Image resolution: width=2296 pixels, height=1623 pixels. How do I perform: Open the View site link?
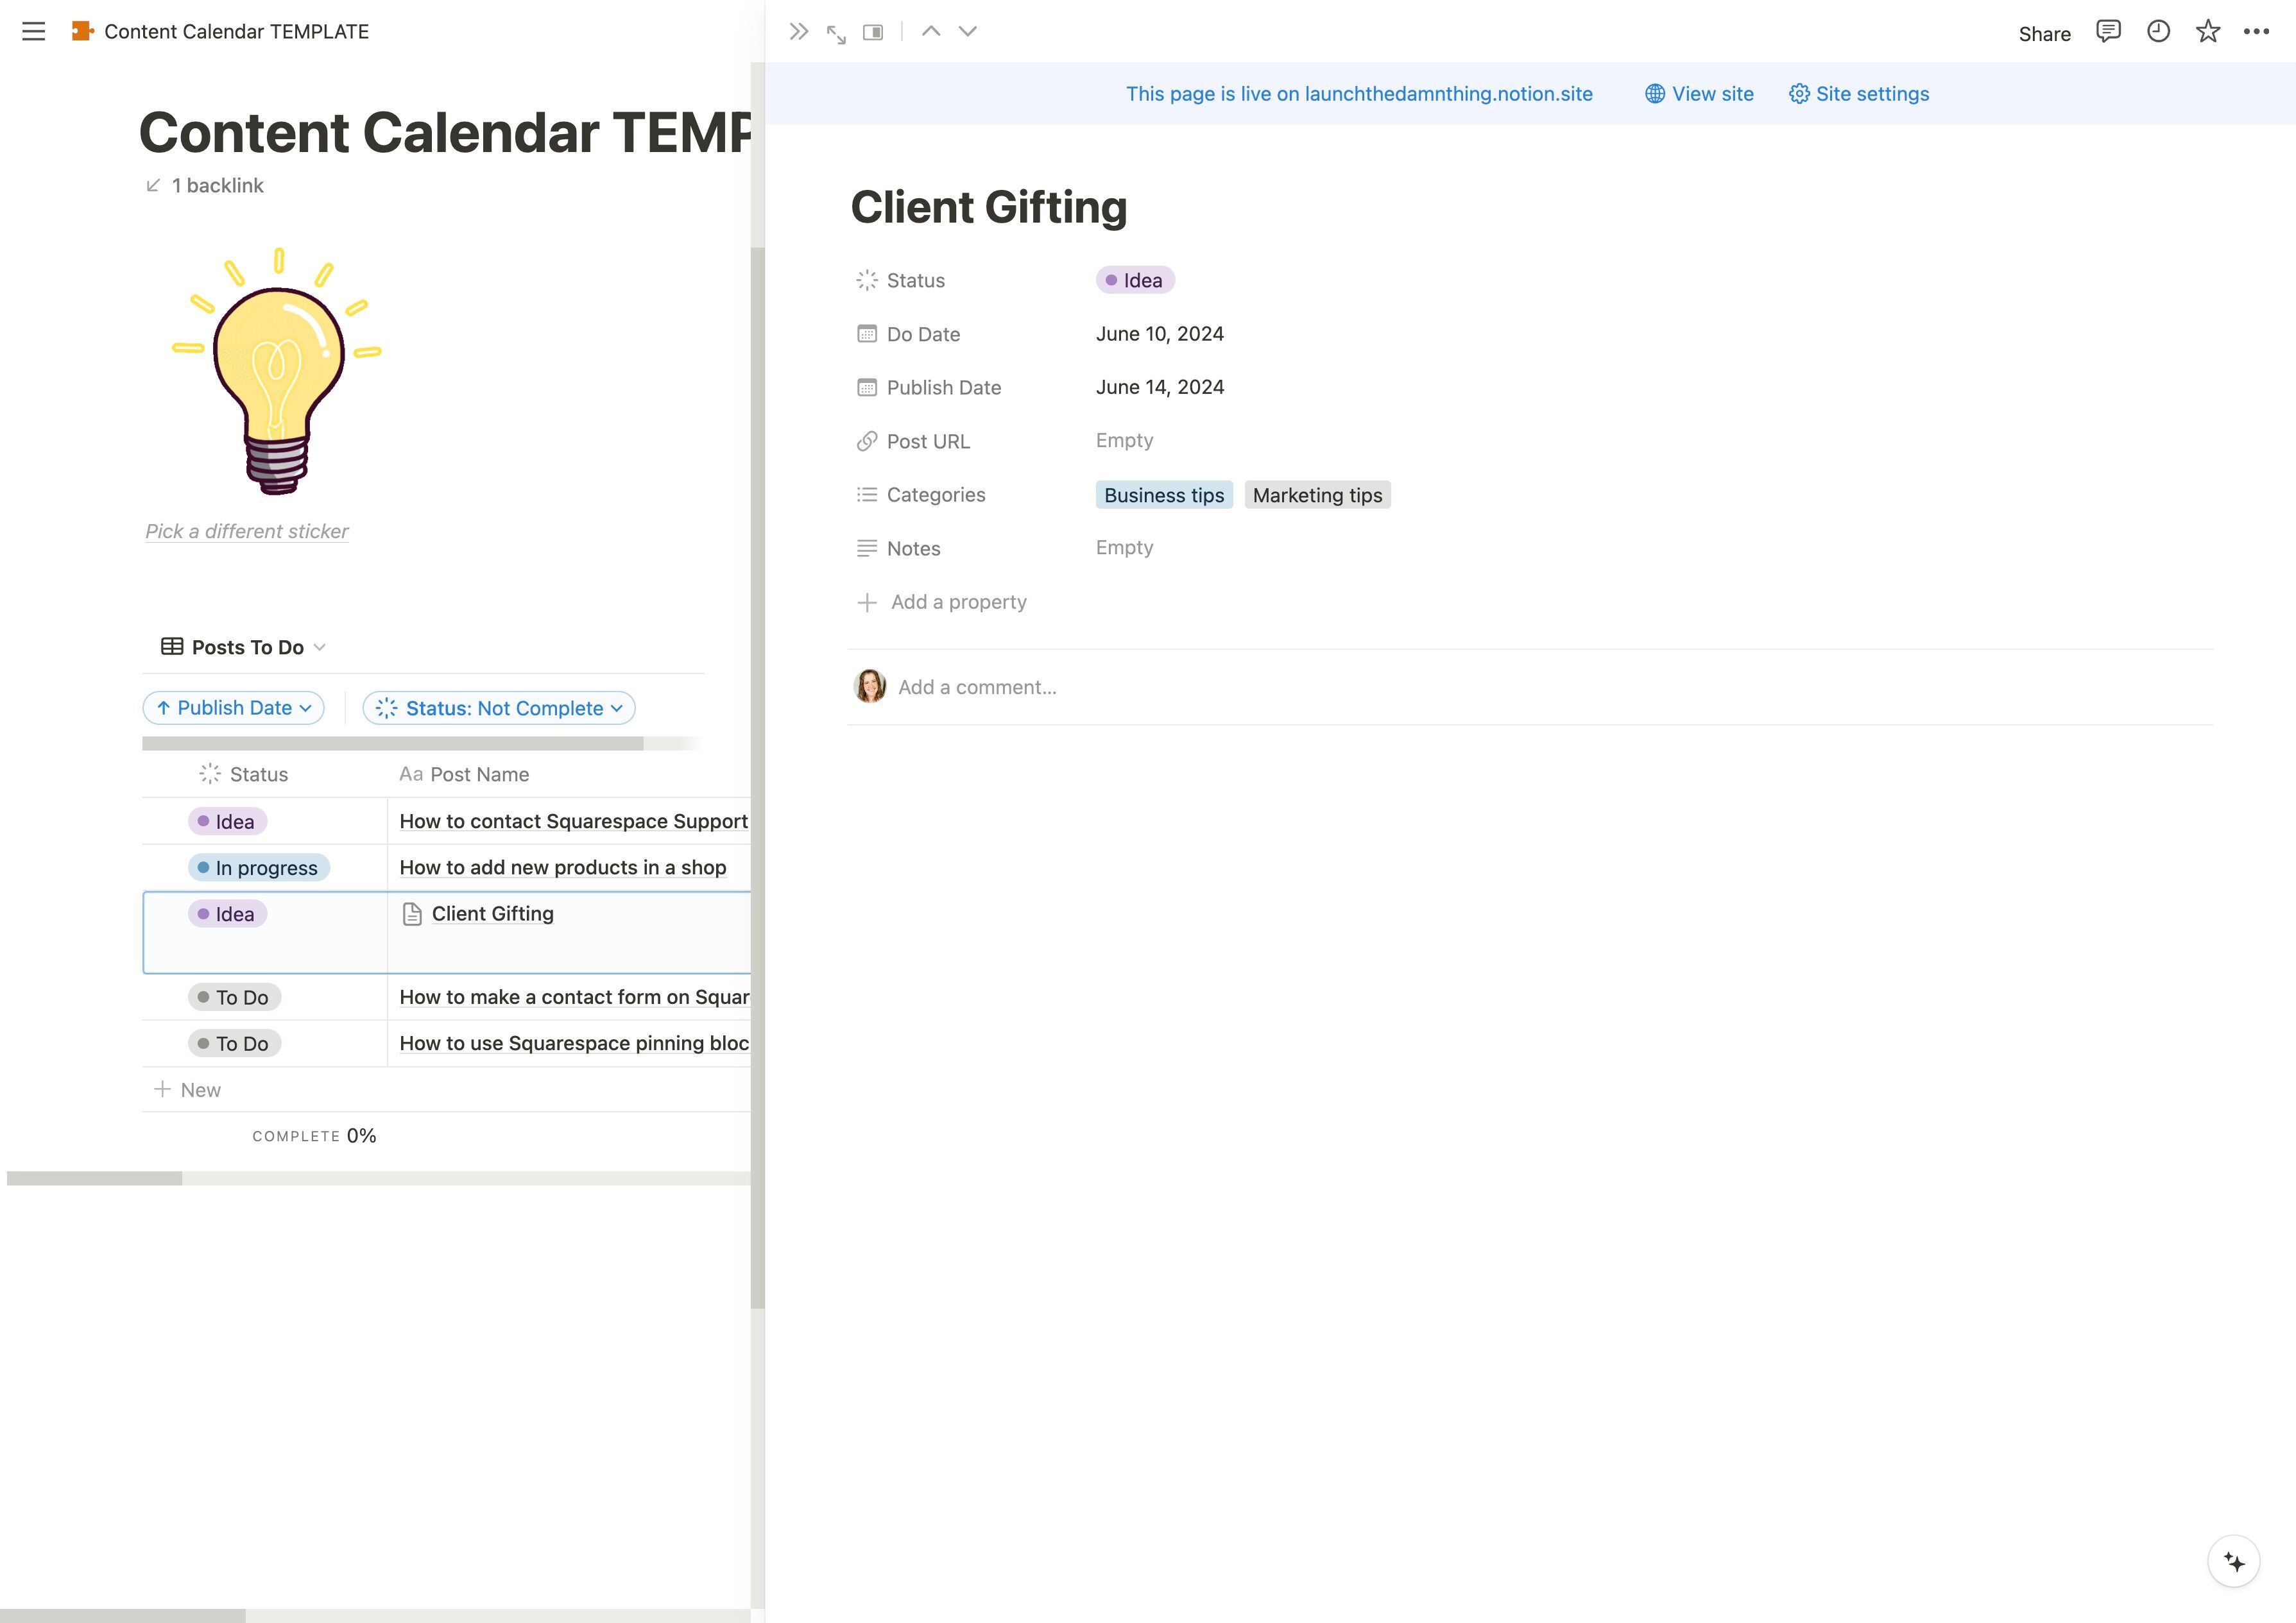coord(1699,94)
